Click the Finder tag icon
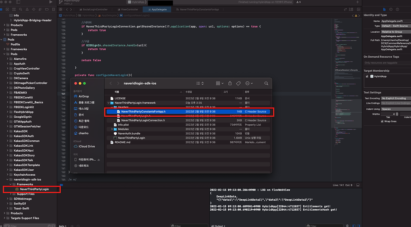The height and width of the screenshot is (227, 411). [238, 83]
